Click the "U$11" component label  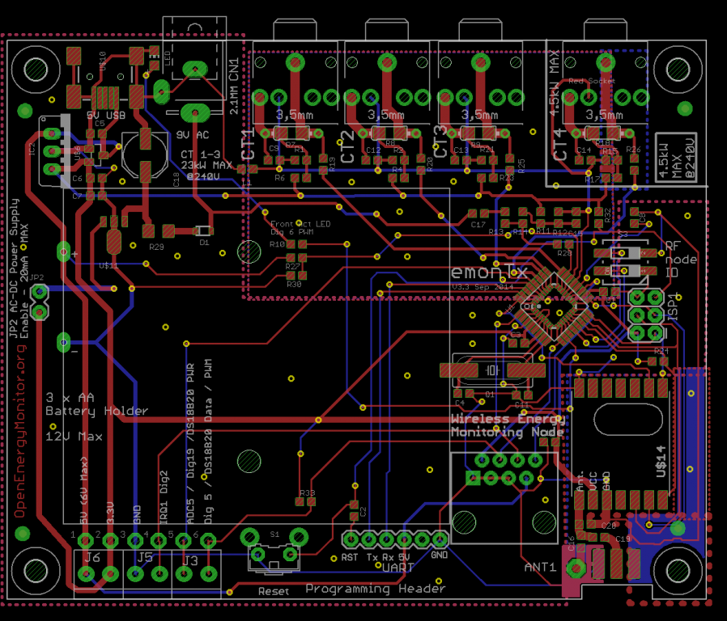108,265
